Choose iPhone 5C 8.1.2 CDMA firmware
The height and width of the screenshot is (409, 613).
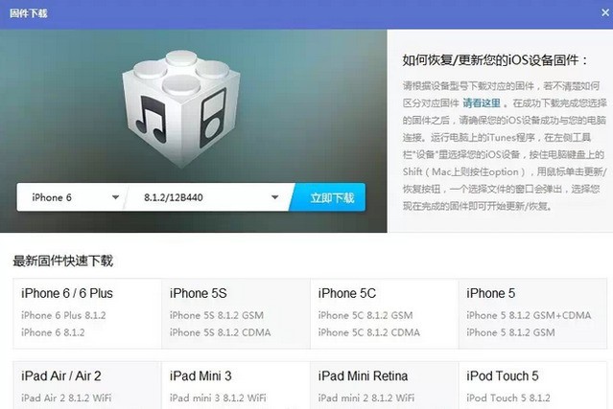pyautogui.click(x=369, y=332)
